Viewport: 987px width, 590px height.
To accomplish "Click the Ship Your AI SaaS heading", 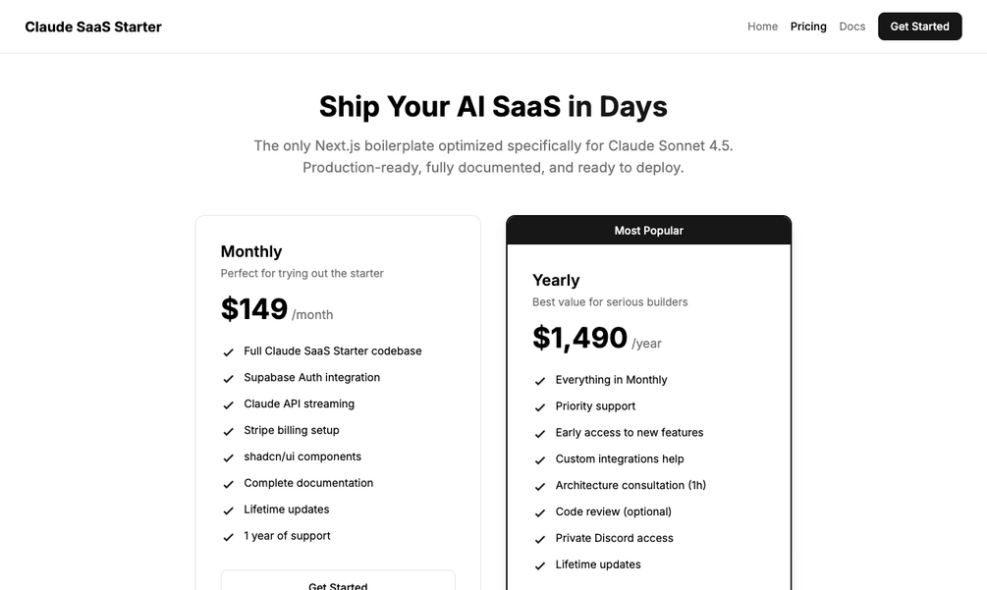I will tap(493, 106).
